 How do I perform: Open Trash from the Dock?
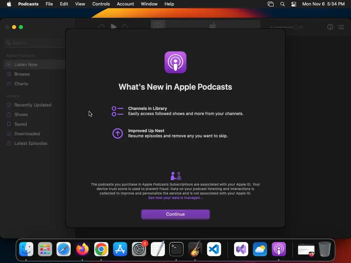pyautogui.click(x=325, y=249)
